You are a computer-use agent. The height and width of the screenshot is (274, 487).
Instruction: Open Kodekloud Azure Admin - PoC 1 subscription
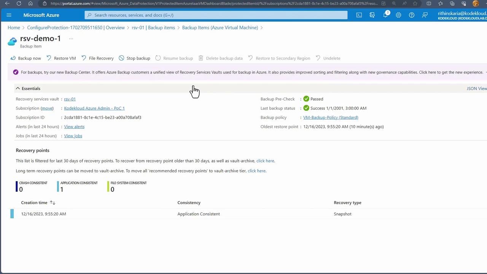tap(94, 108)
